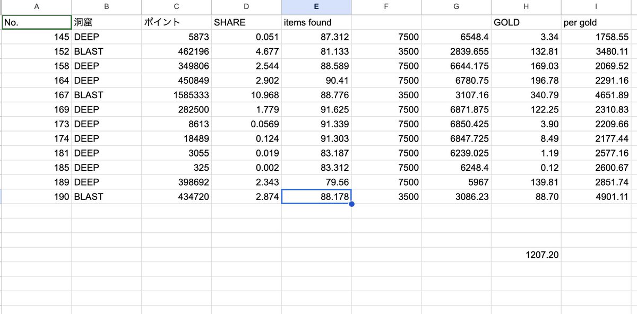Select column I header
637x314 pixels.
596,6
